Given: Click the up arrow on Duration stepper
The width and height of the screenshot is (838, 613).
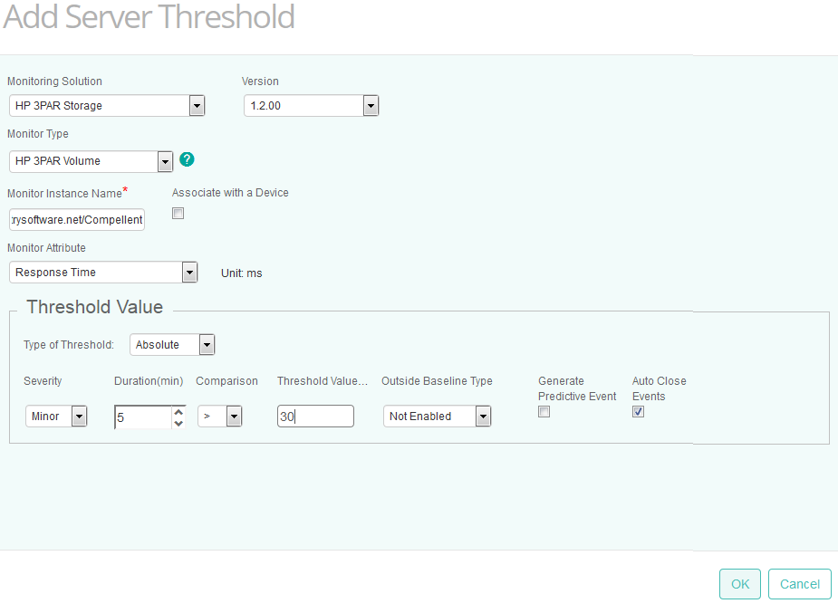Looking at the screenshot, I should click(x=178, y=411).
